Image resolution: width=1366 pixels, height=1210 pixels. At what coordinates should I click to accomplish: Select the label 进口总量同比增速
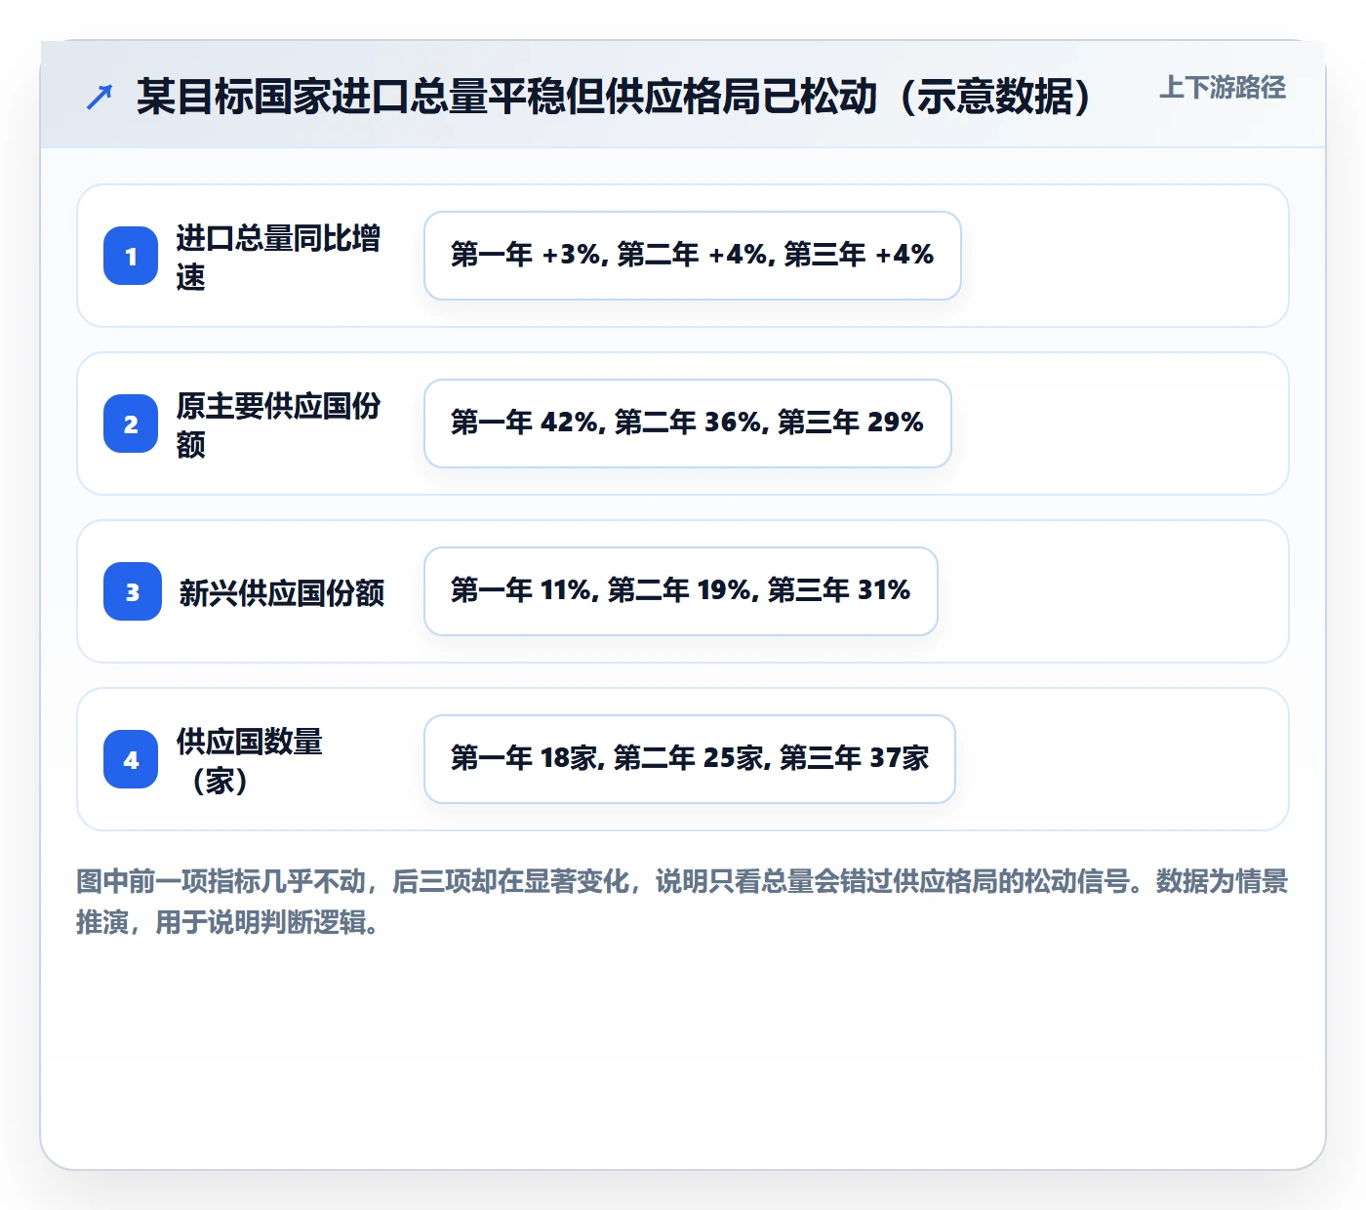(x=278, y=257)
